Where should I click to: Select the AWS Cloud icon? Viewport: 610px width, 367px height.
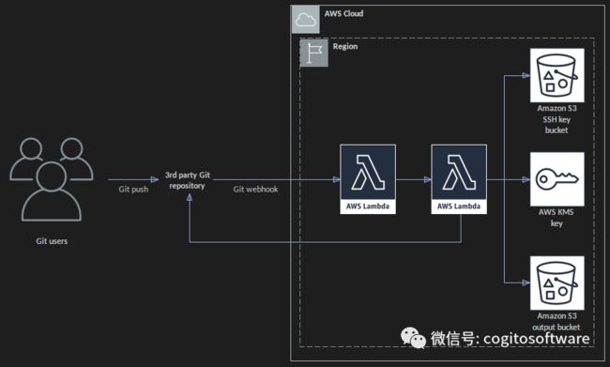point(305,20)
